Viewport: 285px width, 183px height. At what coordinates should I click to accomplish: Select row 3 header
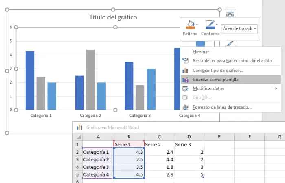[x=77, y=159]
